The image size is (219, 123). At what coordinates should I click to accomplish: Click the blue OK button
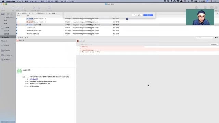(148, 15)
